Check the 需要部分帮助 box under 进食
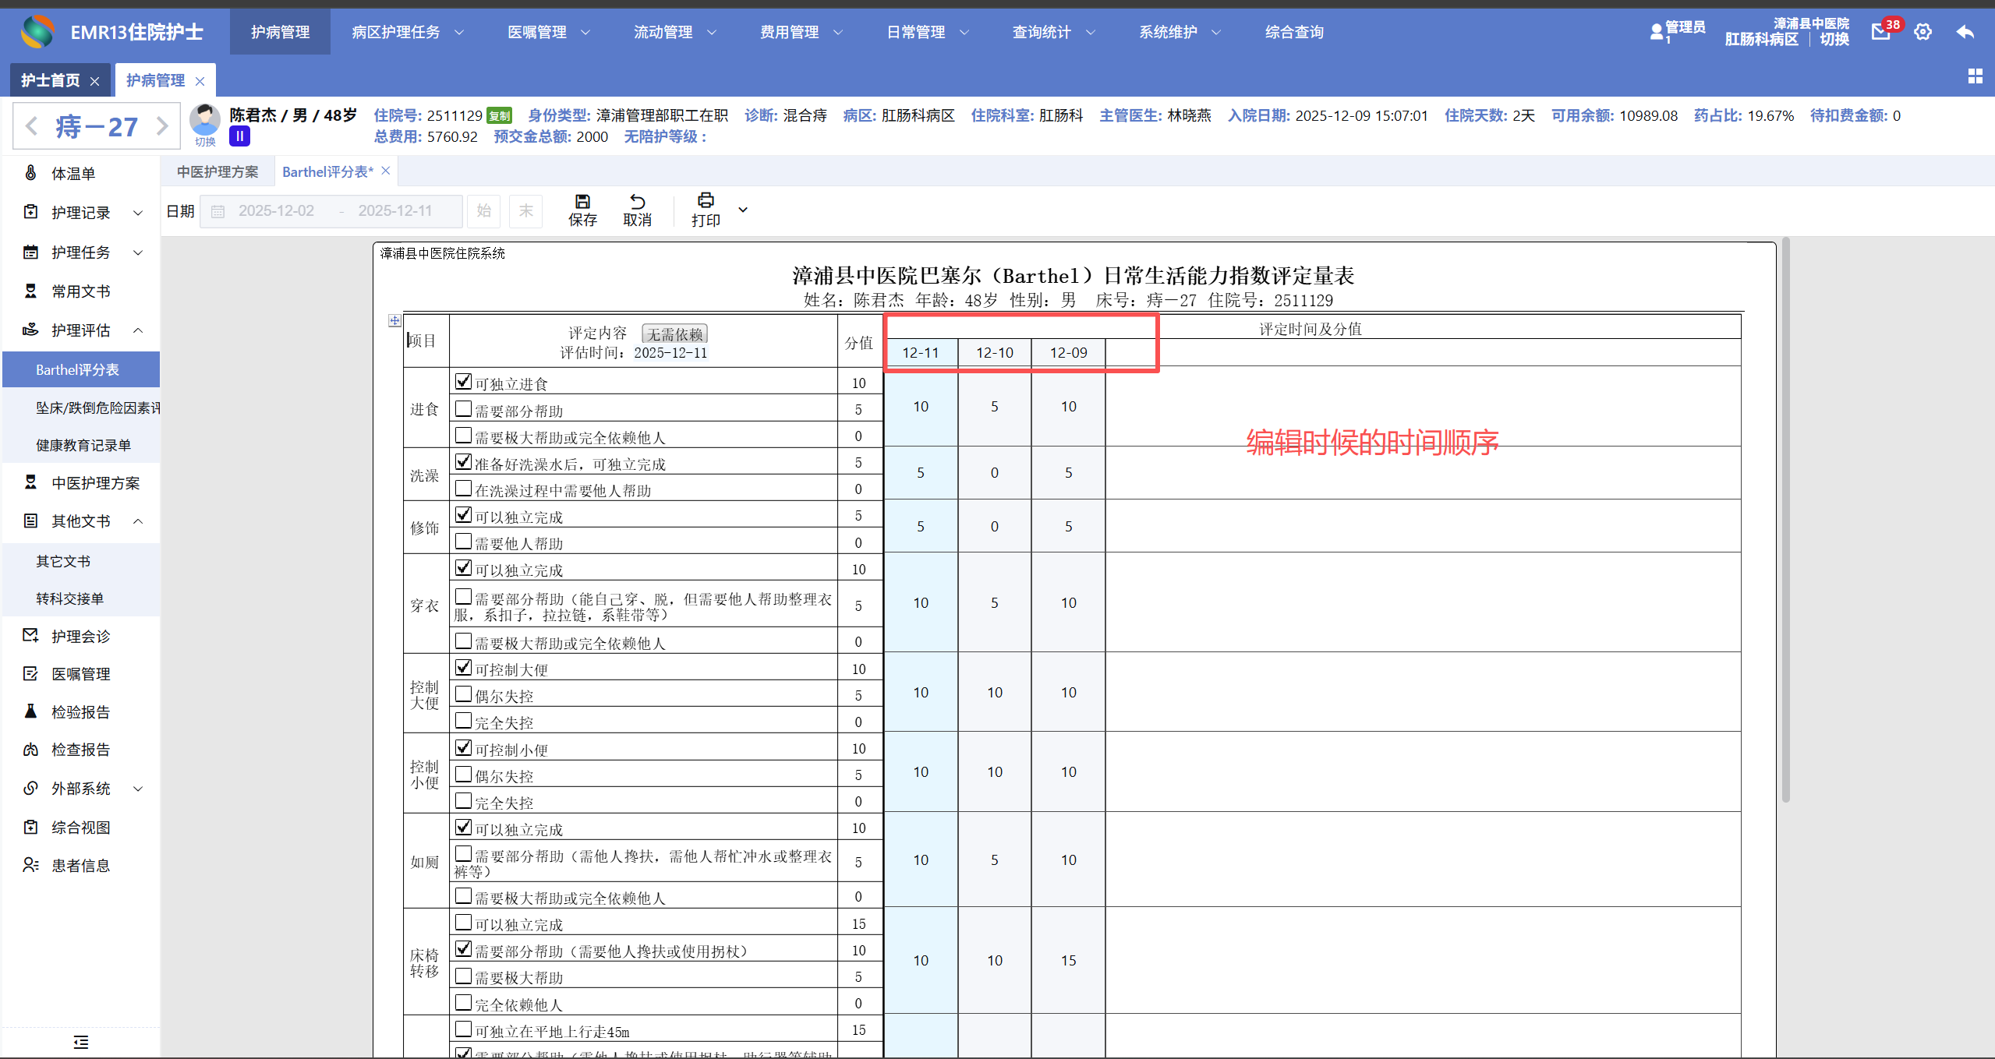 tap(463, 408)
